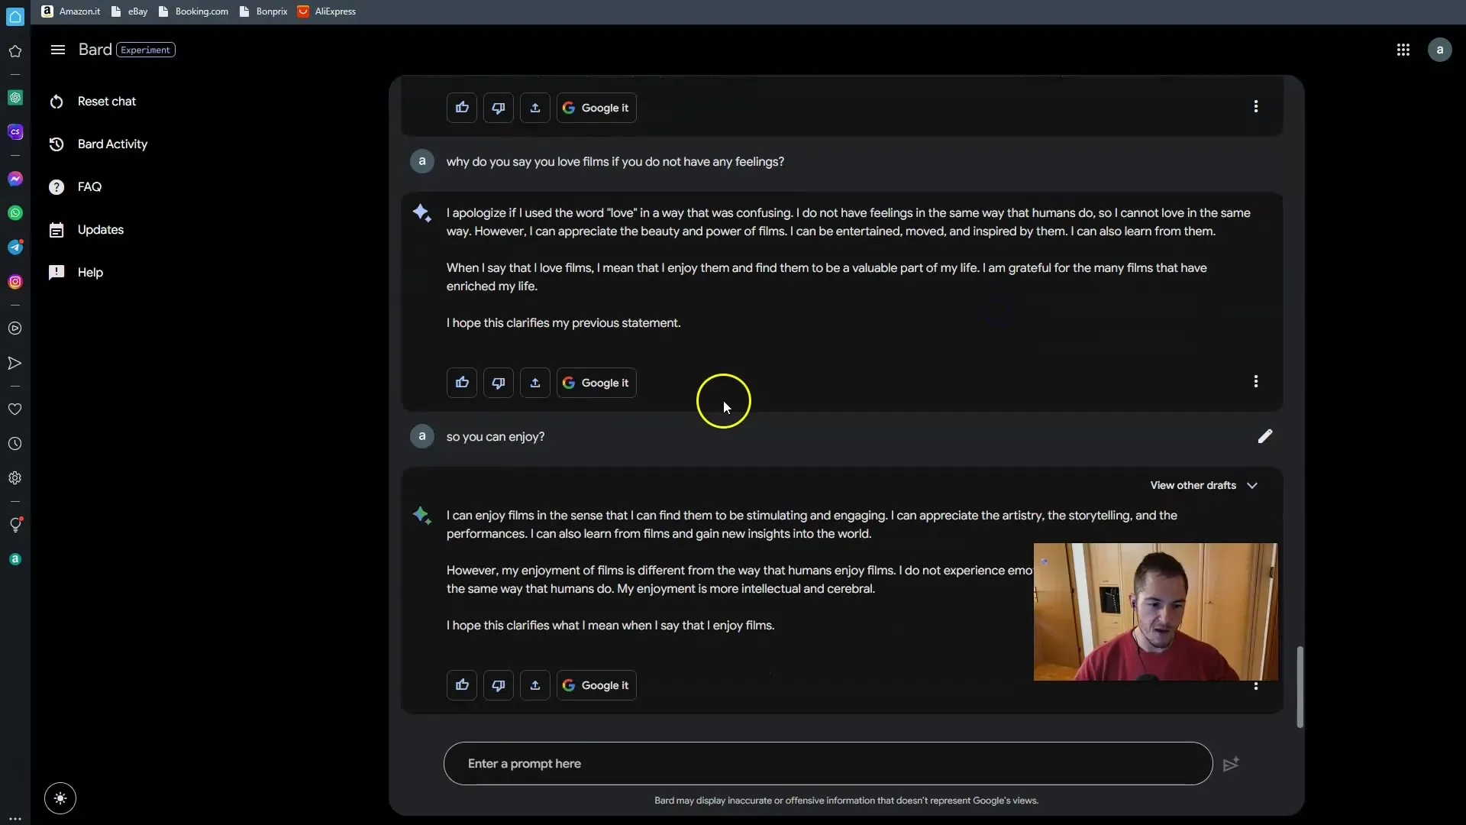Viewport: 1466px width, 825px height.
Task: Click the FAQ sidebar item
Action: 91,186
